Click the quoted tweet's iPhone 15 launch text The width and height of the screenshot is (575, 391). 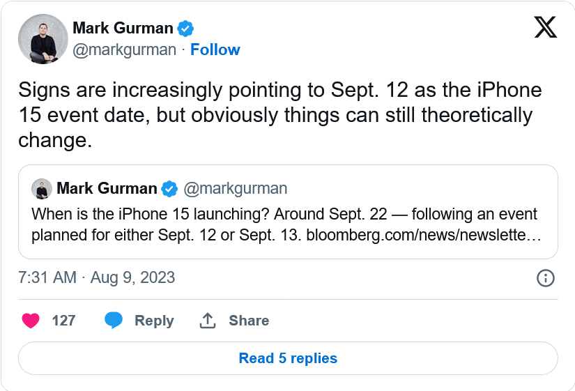286,224
